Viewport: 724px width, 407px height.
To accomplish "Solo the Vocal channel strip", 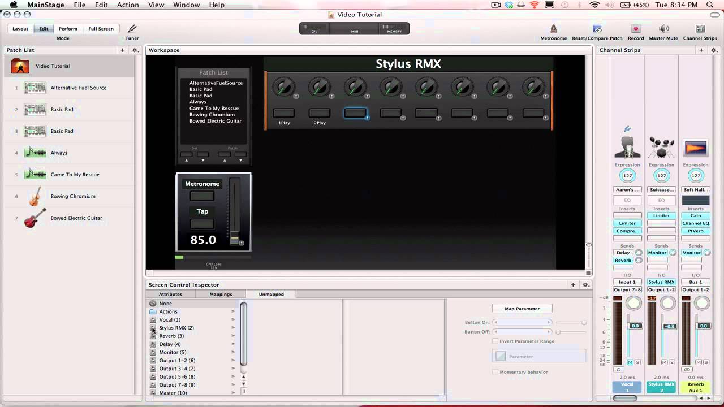I will pos(638,362).
